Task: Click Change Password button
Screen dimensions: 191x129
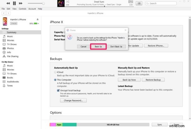Action: click(x=73, y=100)
